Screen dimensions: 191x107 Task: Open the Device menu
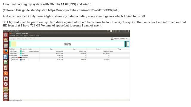tap(26, 36)
